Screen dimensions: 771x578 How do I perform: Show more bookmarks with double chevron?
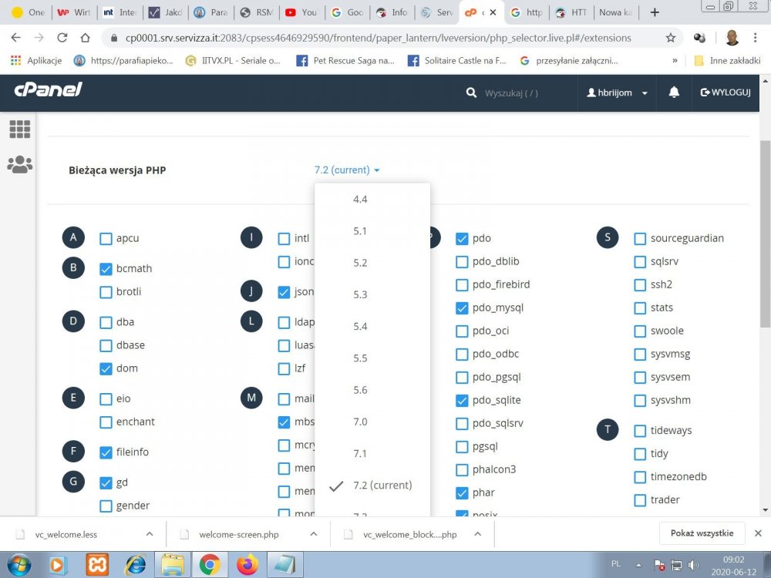tap(675, 60)
